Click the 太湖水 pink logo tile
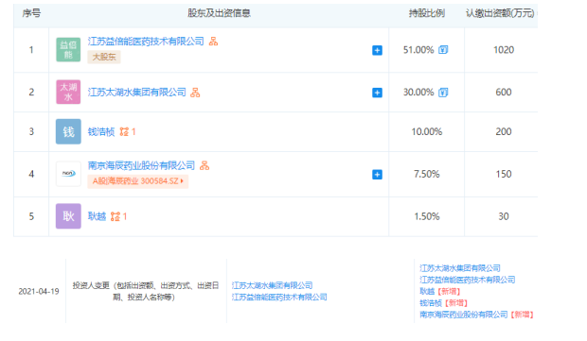This screenshot has height=341, width=587. point(68,92)
